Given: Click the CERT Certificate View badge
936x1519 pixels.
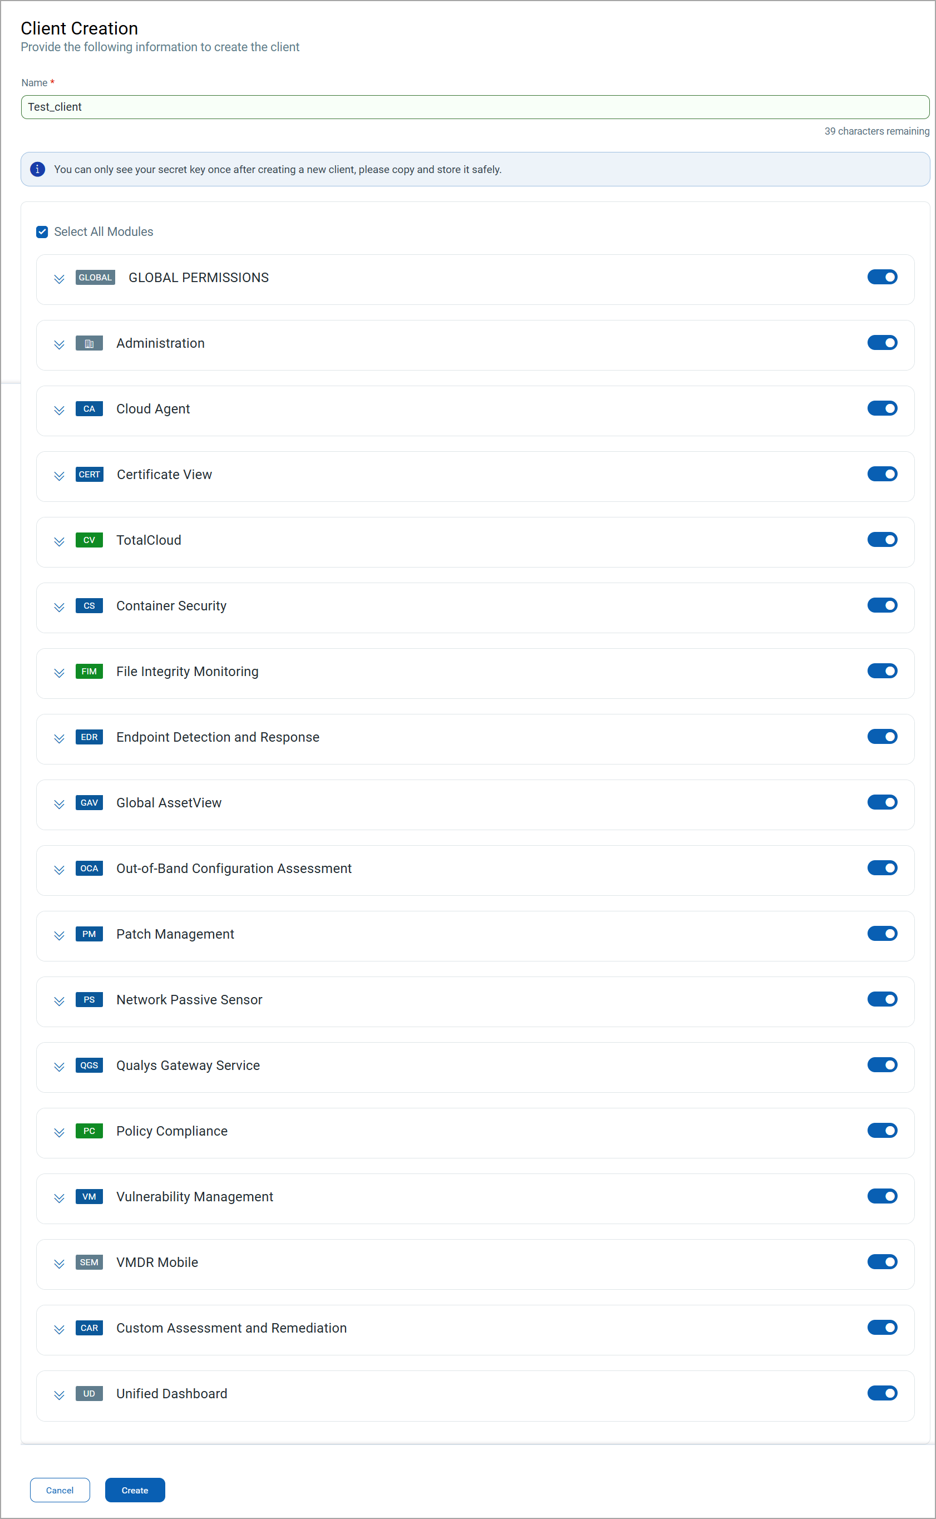Looking at the screenshot, I should point(89,474).
